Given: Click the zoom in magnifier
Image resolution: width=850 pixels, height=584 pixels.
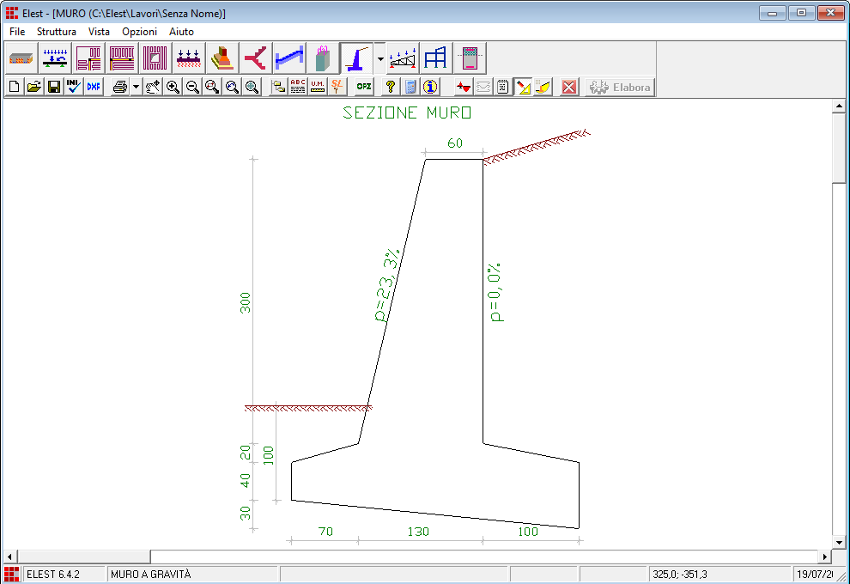Looking at the screenshot, I should pos(173,87).
